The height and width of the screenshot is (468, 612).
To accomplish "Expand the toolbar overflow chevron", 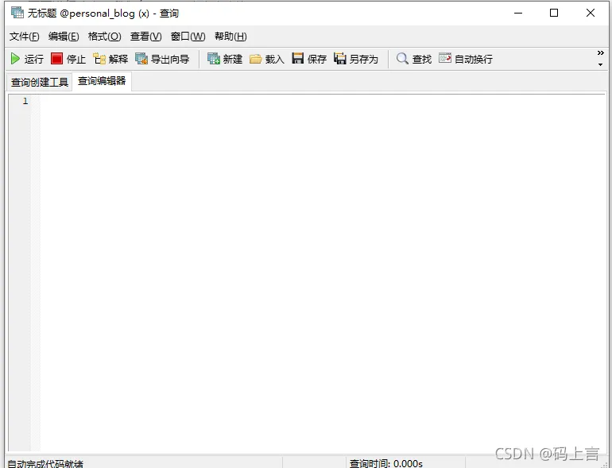I will point(601,52).
